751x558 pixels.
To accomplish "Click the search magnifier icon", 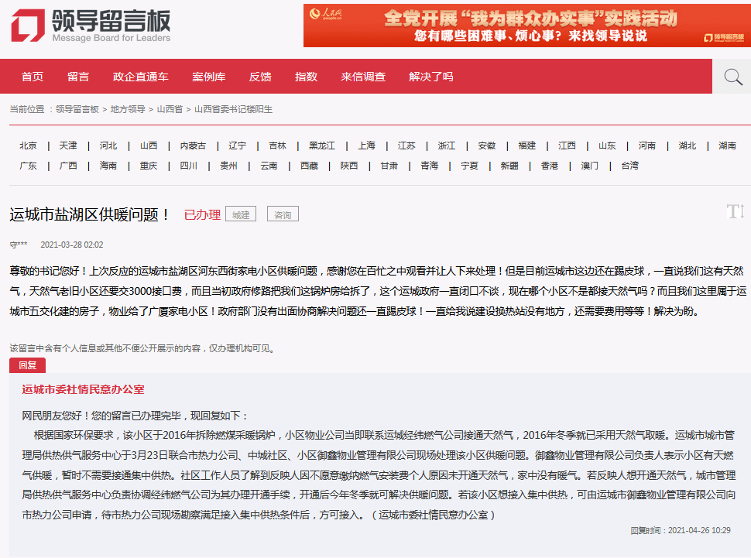I will (732, 77).
